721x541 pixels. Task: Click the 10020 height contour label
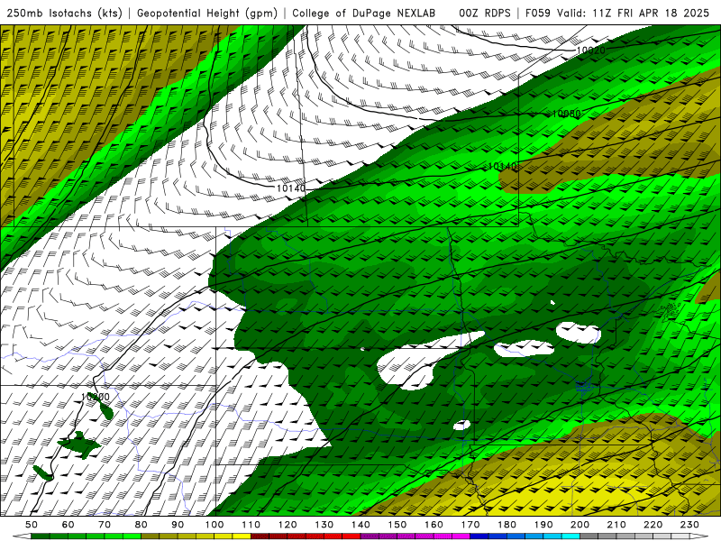pos(590,50)
